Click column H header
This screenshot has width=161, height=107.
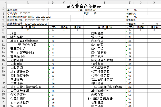coord(154,2)
